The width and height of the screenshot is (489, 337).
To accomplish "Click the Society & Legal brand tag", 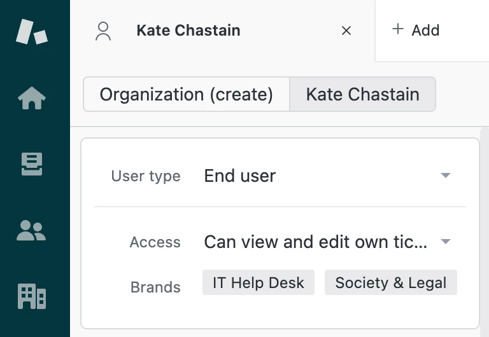I will pyautogui.click(x=390, y=283).
